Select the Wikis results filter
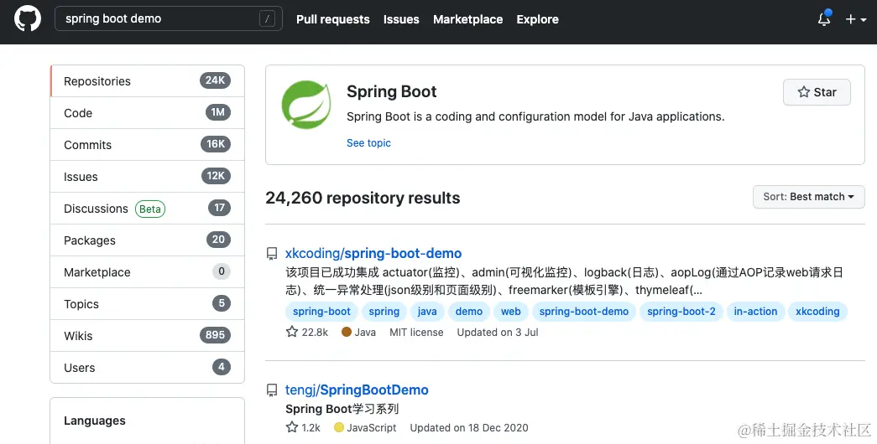This screenshot has height=444, width=877. (x=147, y=336)
